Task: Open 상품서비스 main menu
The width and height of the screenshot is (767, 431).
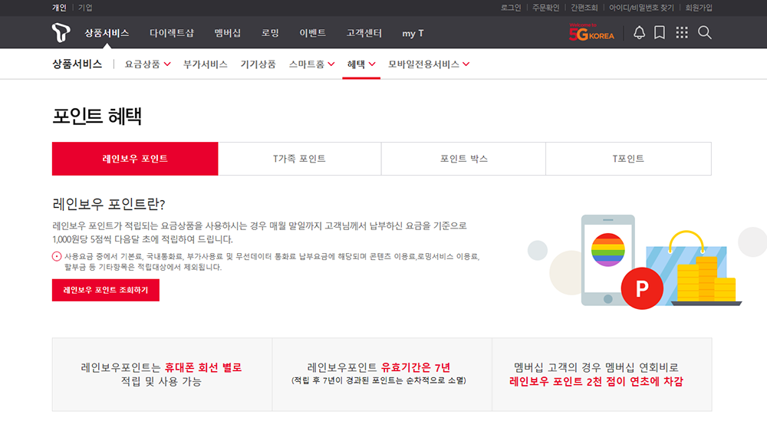Action: (107, 33)
